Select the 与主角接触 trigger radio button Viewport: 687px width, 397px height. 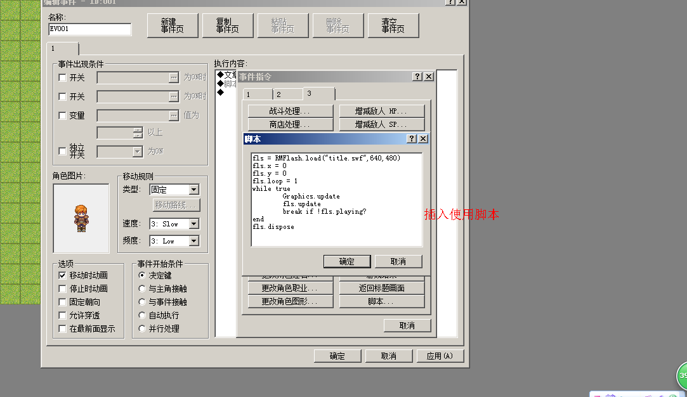tap(142, 289)
